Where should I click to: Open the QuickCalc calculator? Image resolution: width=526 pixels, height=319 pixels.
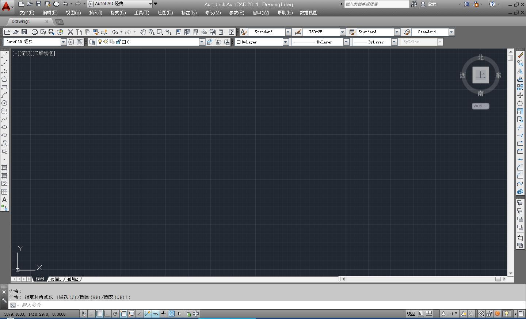pos(221,32)
